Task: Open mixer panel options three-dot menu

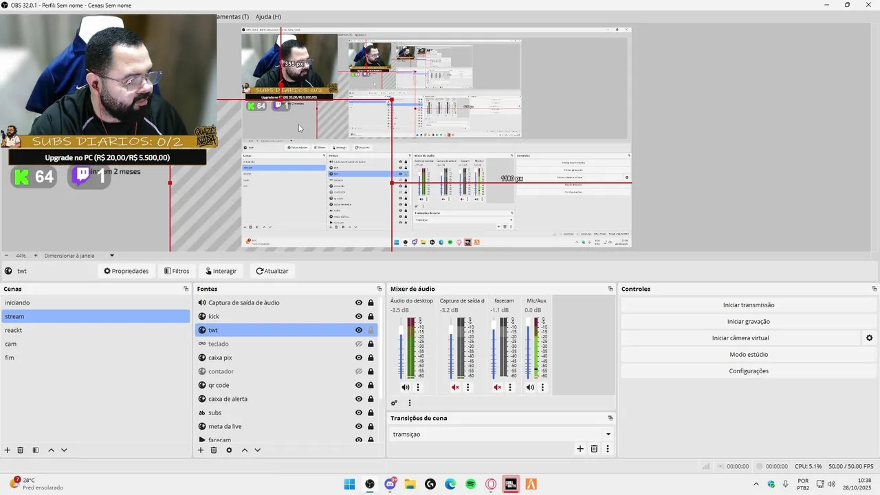Action: pyautogui.click(x=410, y=404)
